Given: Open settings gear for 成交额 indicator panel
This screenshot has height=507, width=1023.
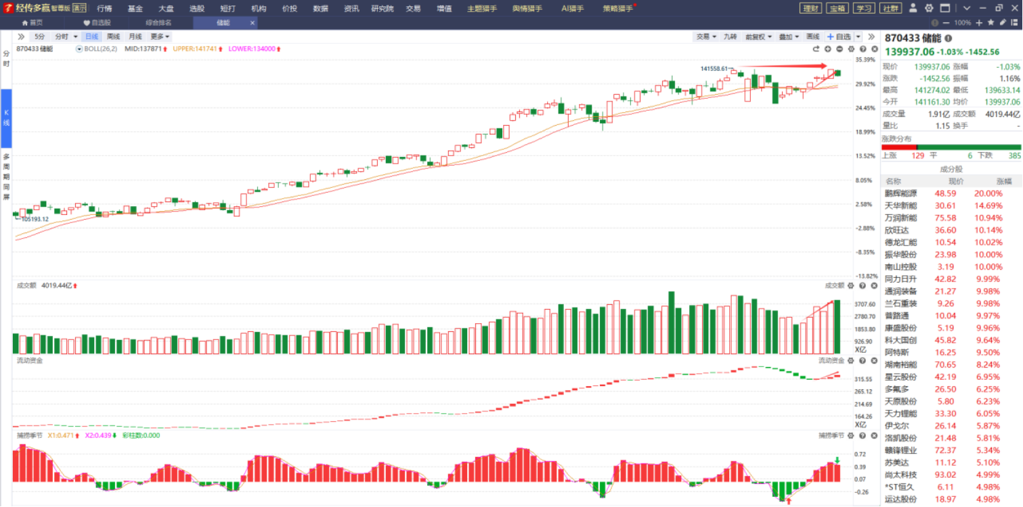Looking at the screenshot, I should 851,286.
